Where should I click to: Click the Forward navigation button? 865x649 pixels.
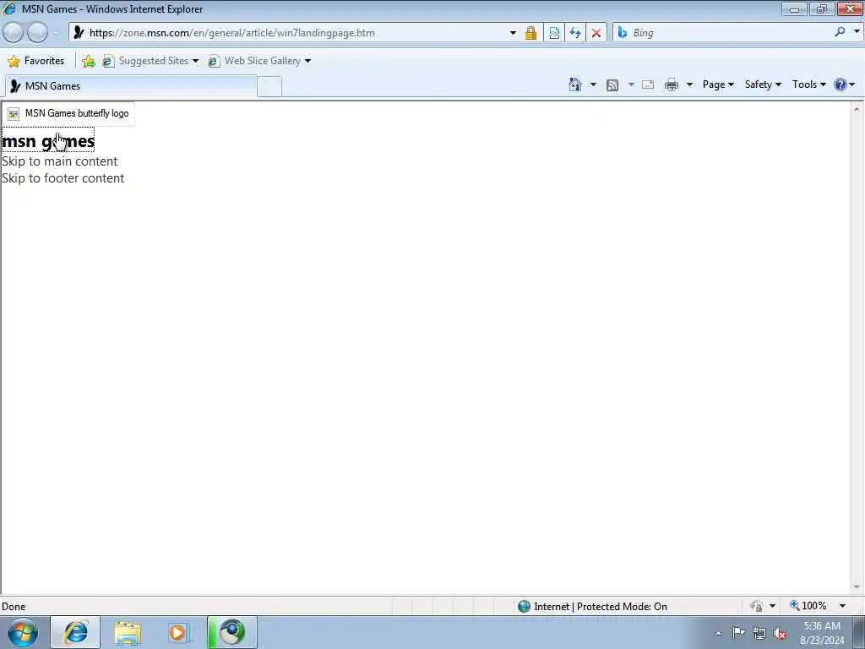37,33
